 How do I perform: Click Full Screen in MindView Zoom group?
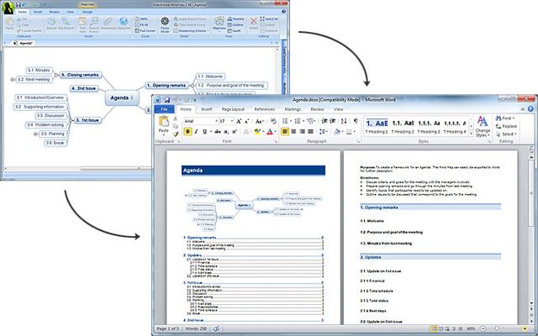pos(145,31)
